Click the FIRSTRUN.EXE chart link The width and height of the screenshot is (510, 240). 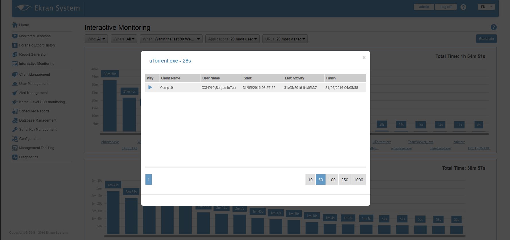479,148
